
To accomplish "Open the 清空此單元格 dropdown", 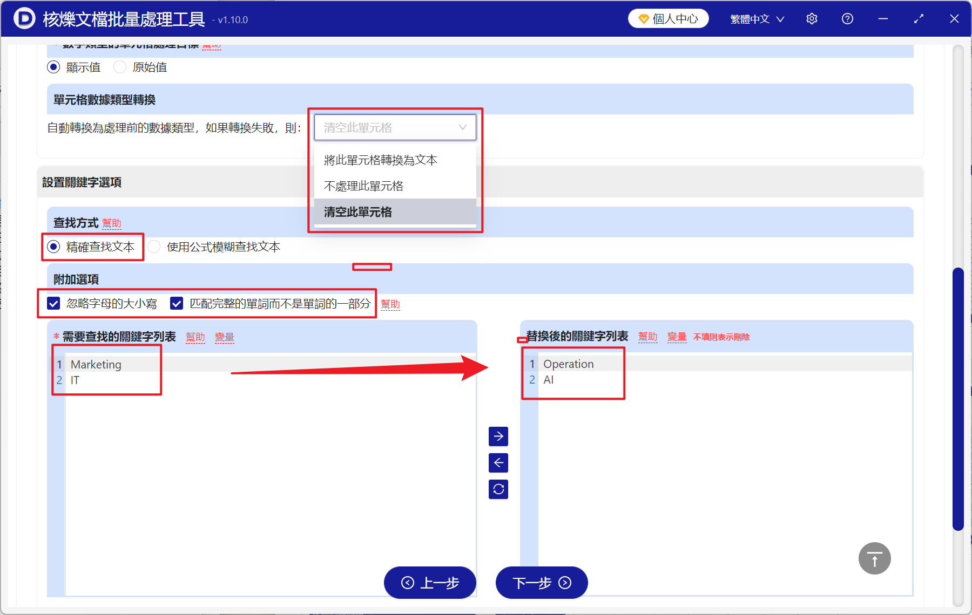I will (395, 127).
